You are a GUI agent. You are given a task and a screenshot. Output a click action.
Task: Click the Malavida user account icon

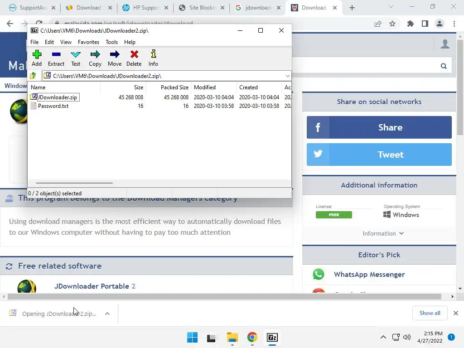pos(445,44)
